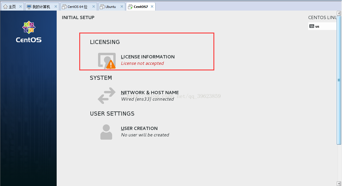
Task: Click 'License not accepted' status text
Action: (x=142, y=63)
